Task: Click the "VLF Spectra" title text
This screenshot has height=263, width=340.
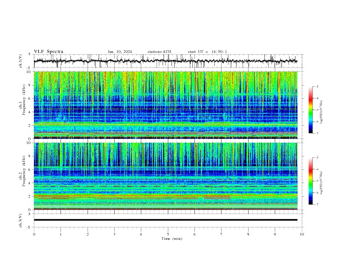Action: pos(49,52)
